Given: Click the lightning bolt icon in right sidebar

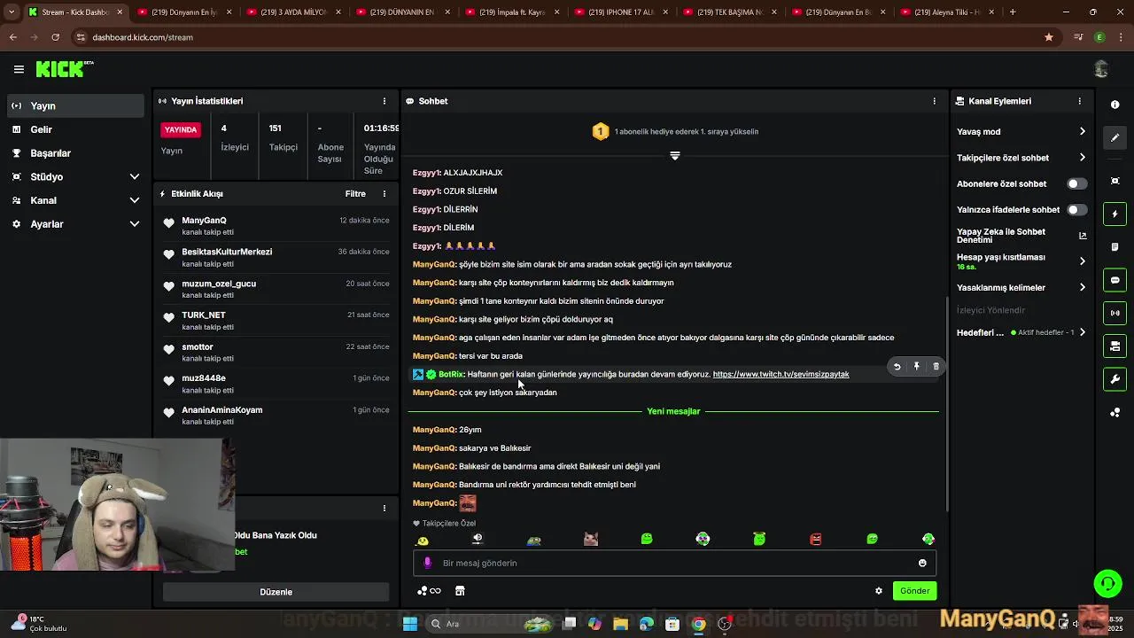Looking at the screenshot, I should click(1115, 214).
